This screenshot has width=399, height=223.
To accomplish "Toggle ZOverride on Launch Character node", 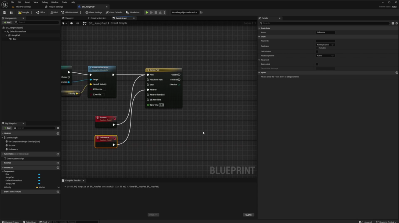I will coord(103,94).
